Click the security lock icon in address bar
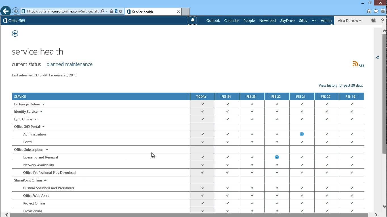The height and width of the screenshot is (217, 387). [112, 11]
